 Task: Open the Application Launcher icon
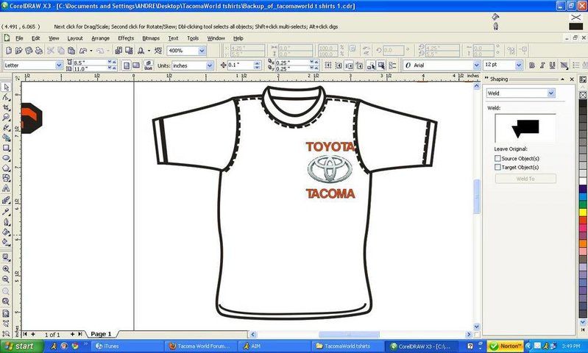[141, 50]
